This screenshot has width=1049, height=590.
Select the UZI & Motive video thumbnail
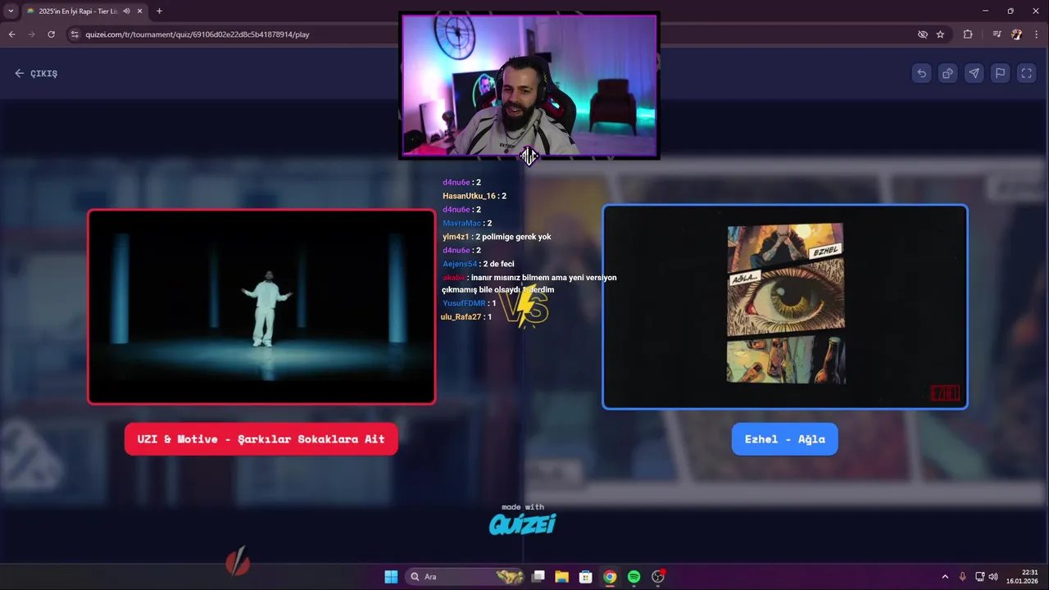(261, 307)
